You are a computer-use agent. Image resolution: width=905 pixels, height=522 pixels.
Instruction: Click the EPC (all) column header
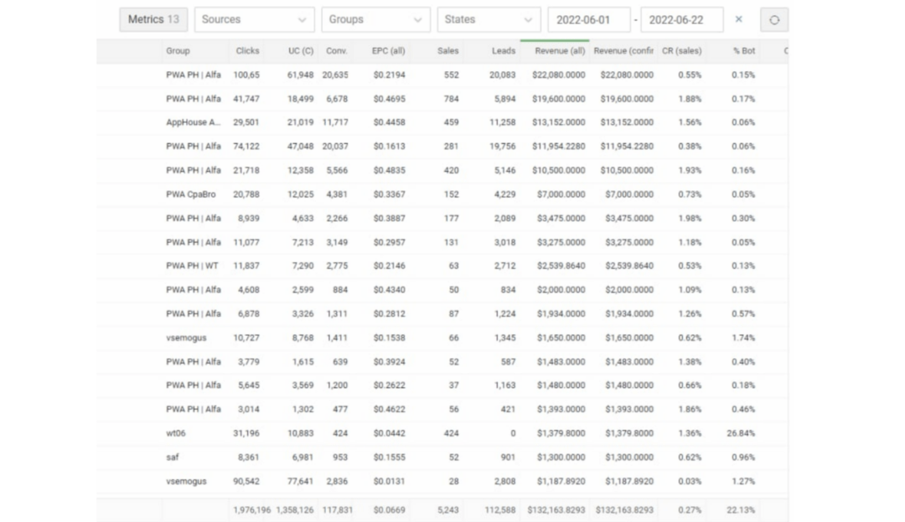[388, 51]
